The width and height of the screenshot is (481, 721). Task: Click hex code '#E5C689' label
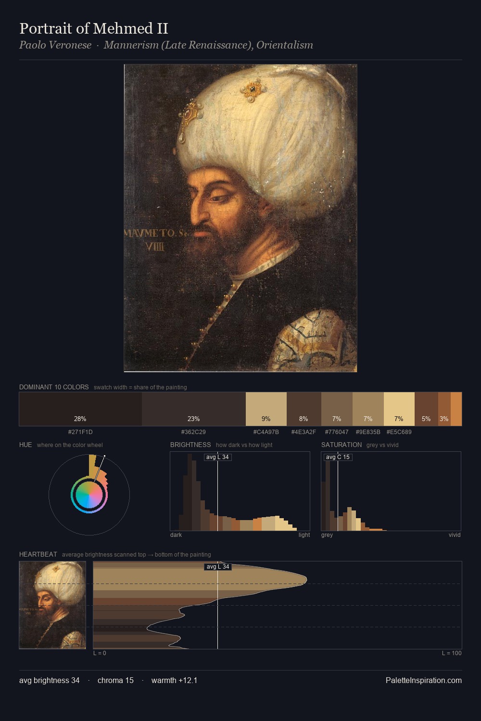click(399, 432)
